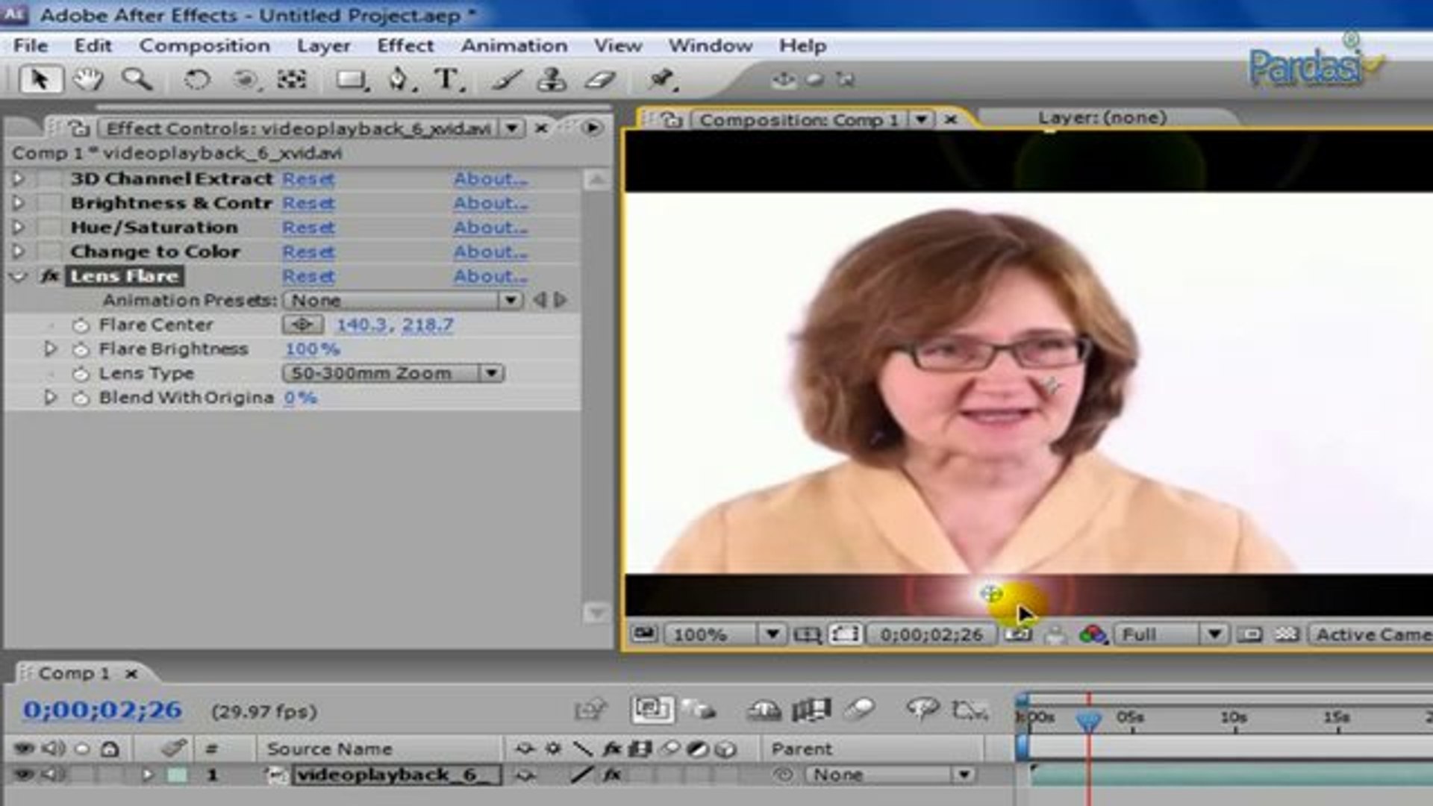Select the Pen tool
1433x806 pixels.
click(x=399, y=79)
